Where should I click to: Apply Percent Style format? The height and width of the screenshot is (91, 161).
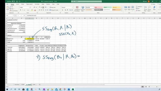(65, 10)
